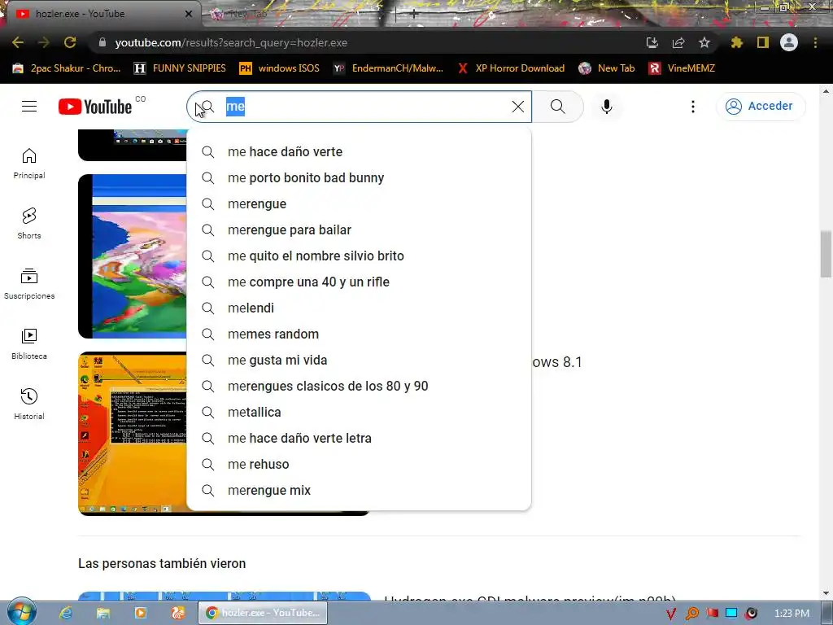Viewport: 833px width, 625px height.
Task: Switch to the 'hozler.exe - YouTube' tab
Action: click(101, 14)
